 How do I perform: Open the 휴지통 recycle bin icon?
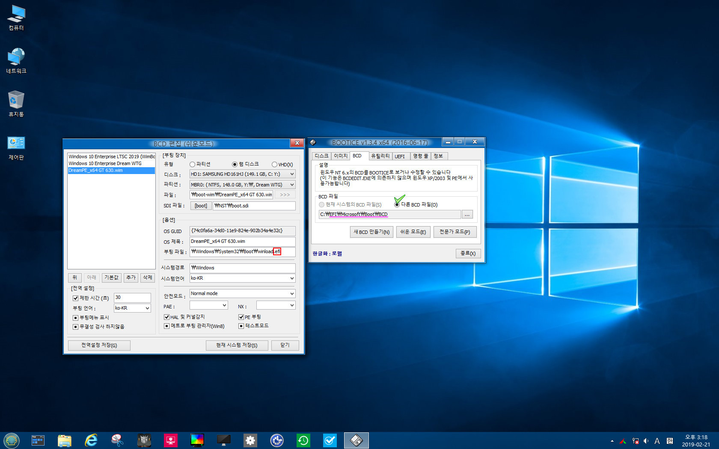(16, 104)
